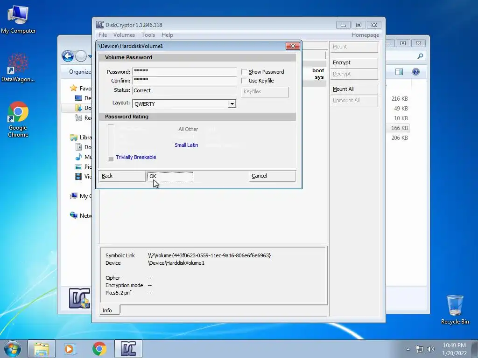Open the Explorer help question-mark icon
The height and width of the screenshot is (358, 478).
[x=416, y=72]
